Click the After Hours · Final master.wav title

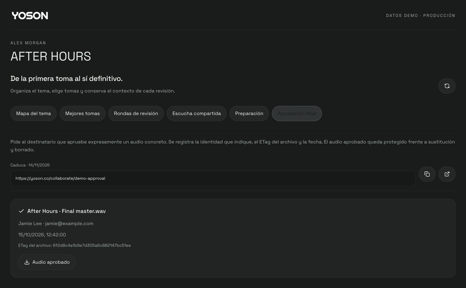click(67, 211)
